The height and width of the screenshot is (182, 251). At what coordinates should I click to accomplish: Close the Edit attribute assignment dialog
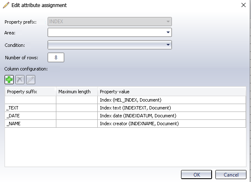click(x=243, y=5)
